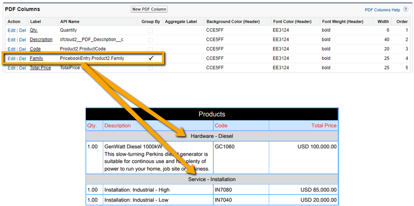Image resolution: width=414 pixels, height=206 pixels.
Task: Click the Font Weight (Header) column header
Action: click(343, 21)
